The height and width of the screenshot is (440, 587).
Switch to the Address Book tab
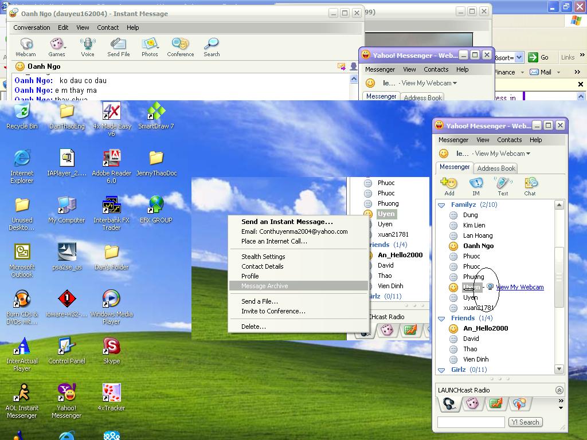(496, 168)
